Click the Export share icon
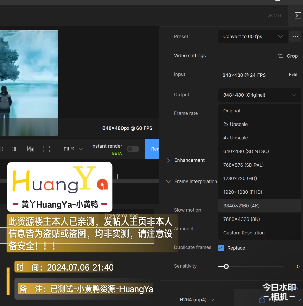Viewport: 303px width, 306px height. tap(262, 299)
